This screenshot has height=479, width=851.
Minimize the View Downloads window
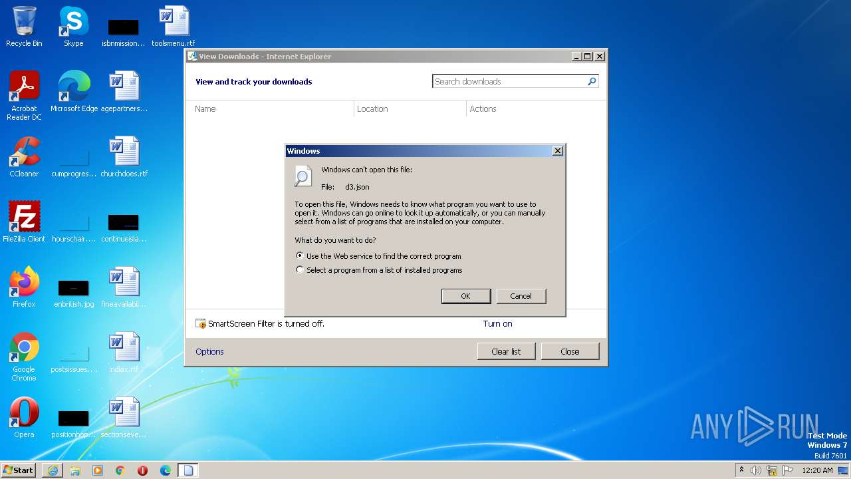(576, 57)
